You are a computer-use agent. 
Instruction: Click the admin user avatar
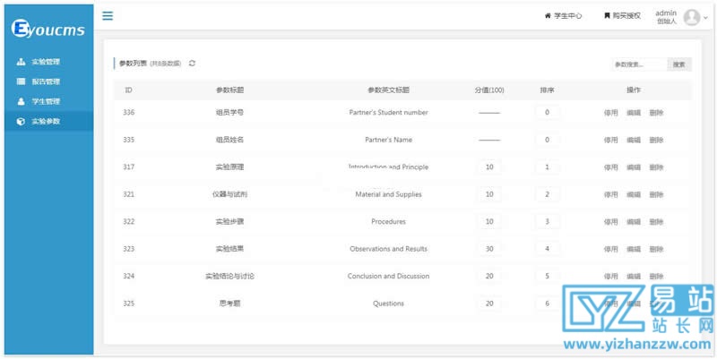(692, 17)
